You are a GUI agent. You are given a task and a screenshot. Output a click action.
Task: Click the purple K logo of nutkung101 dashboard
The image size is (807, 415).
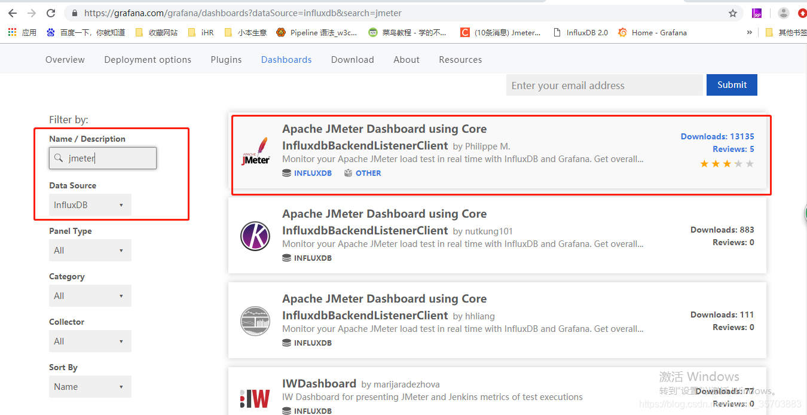click(x=255, y=236)
